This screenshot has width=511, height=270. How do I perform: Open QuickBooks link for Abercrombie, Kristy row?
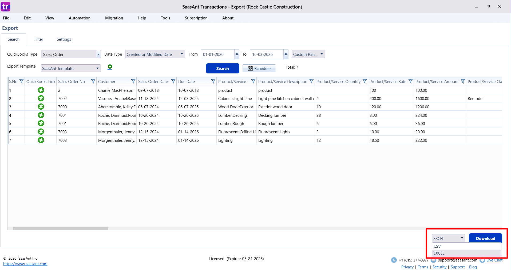(41, 107)
